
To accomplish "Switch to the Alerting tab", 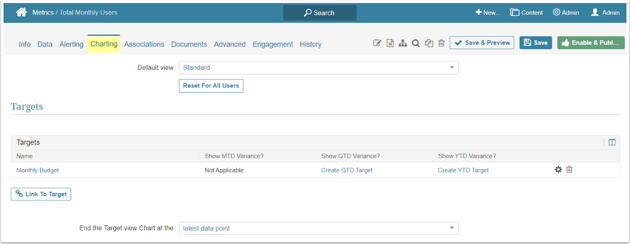I will click(x=71, y=44).
